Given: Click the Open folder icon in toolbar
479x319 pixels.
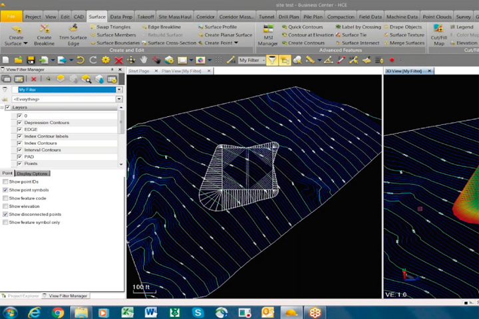Looking at the screenshot, I should [x=18, y=60].
